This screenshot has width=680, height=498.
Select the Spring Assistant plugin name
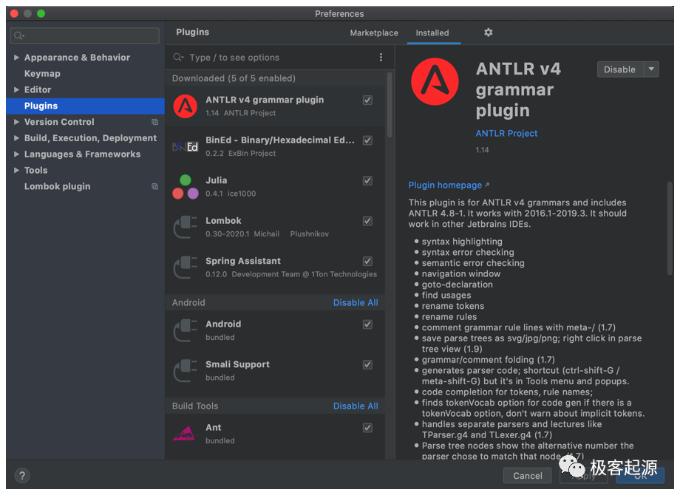[x=243, y=261]
